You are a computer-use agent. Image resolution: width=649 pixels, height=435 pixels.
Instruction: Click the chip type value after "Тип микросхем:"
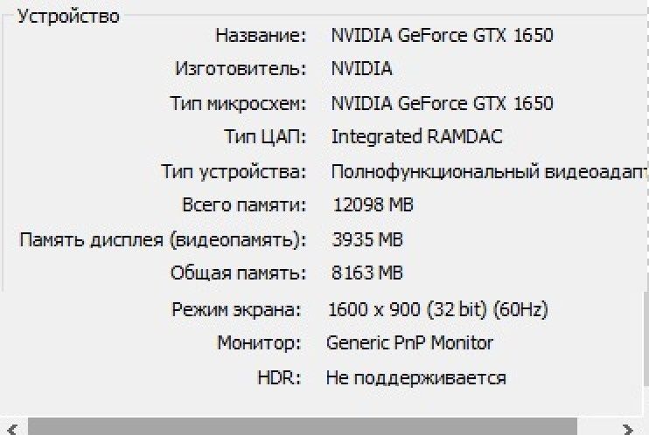442,103
